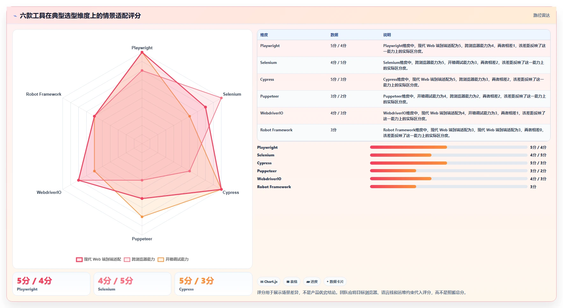Click the WebdriverIO progress bar
The height and width of the screenshot is (308, 563).
(448, 179)
